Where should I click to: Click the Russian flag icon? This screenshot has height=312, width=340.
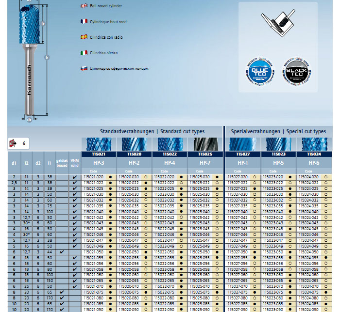[x=84, y=69]
